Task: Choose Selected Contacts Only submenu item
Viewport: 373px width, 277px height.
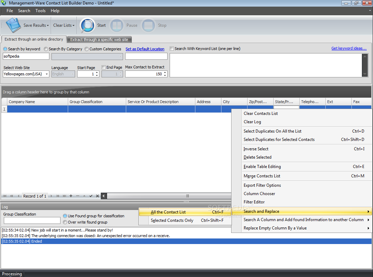Action: tap(185, 220)
